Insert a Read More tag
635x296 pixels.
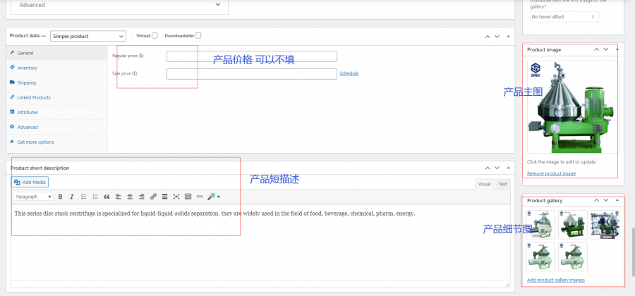[x=165, y=197]
